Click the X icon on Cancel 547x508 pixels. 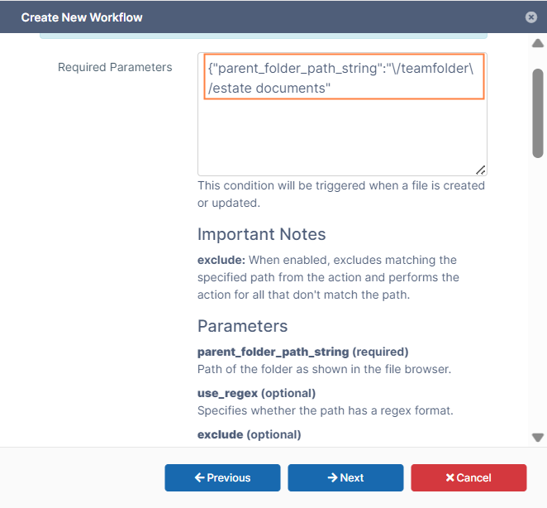click(449, 477)
